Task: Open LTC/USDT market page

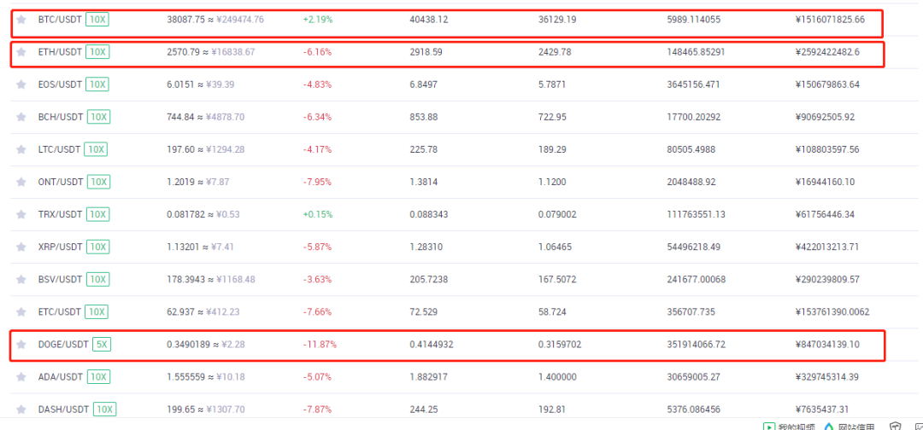Action: tap(58, 149)
